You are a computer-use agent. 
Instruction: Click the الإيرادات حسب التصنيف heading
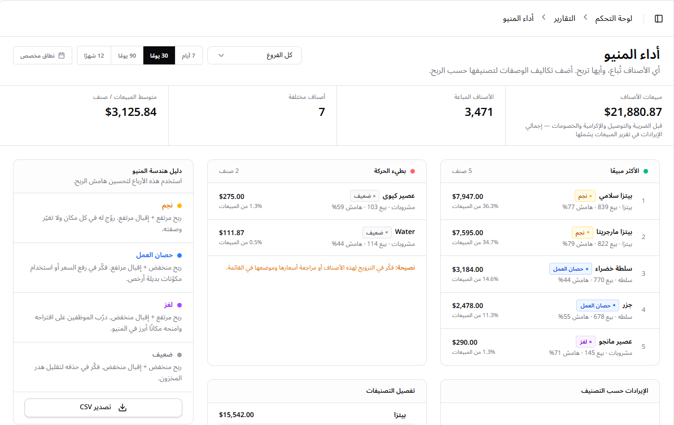coord(614,391)
